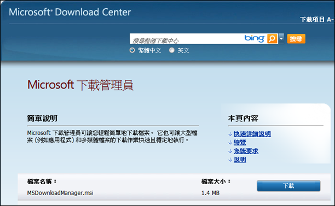Image resolution: width=335 pixels, height=206 pixels.
Task: Click the 檔案名稱 label
Action: (x=42, y=181)
